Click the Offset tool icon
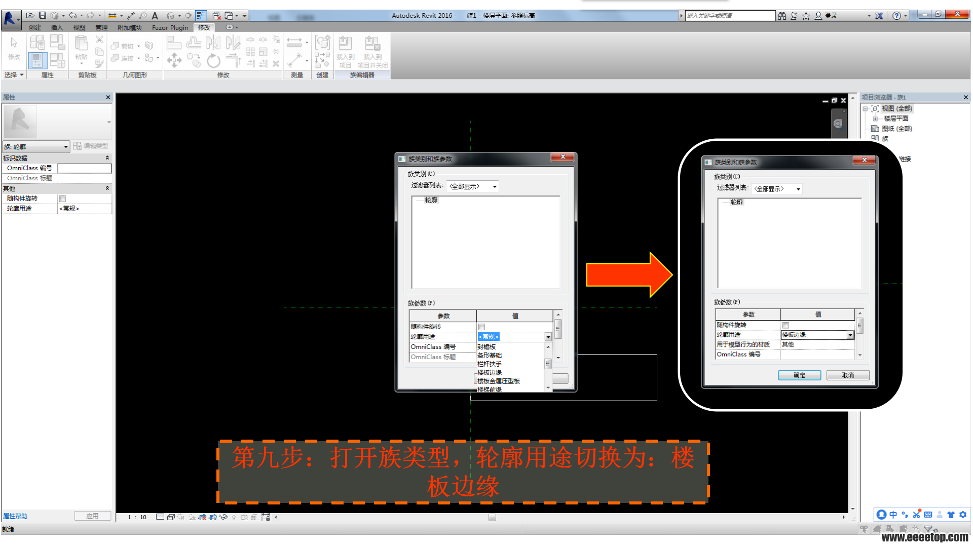The image size is (973, 547). pyautogui.click(x=194, y=43)
